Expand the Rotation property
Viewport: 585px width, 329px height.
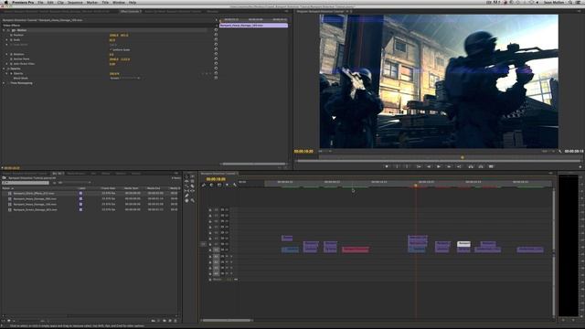6,55
